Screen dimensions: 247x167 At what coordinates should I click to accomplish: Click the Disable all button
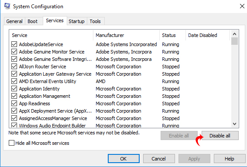click(x=220, y=136)
